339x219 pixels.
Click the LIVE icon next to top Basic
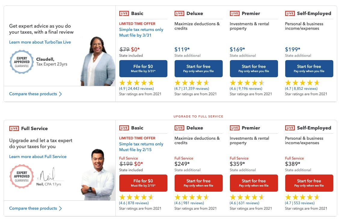(x=124, y=13)
